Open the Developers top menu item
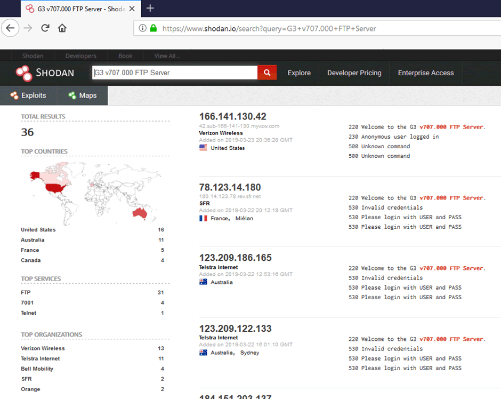This screenshot has height=399, width=501. point(81,56)
